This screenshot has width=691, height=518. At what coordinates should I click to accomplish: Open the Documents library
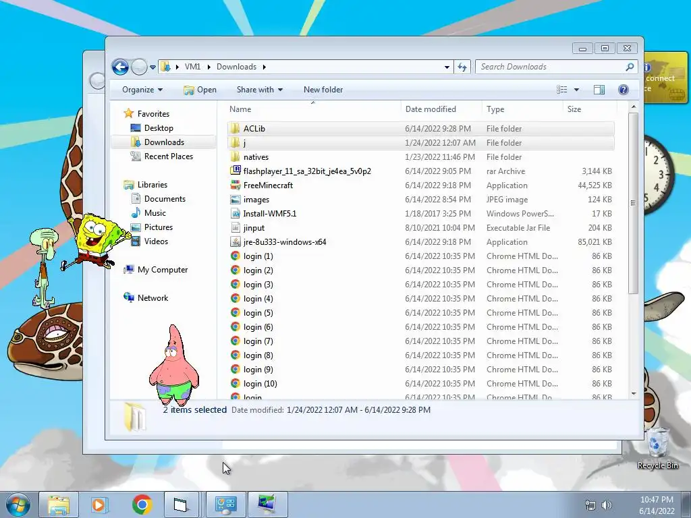165,199
